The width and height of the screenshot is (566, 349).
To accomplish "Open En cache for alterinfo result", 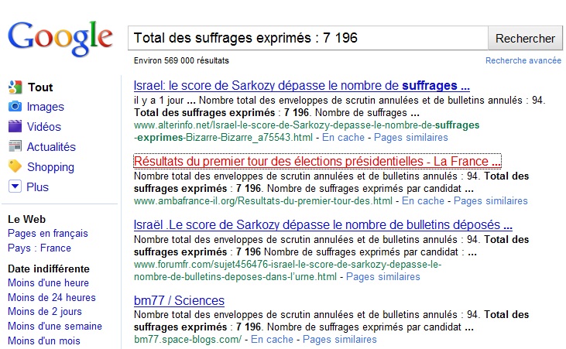I will coord(343,138).
